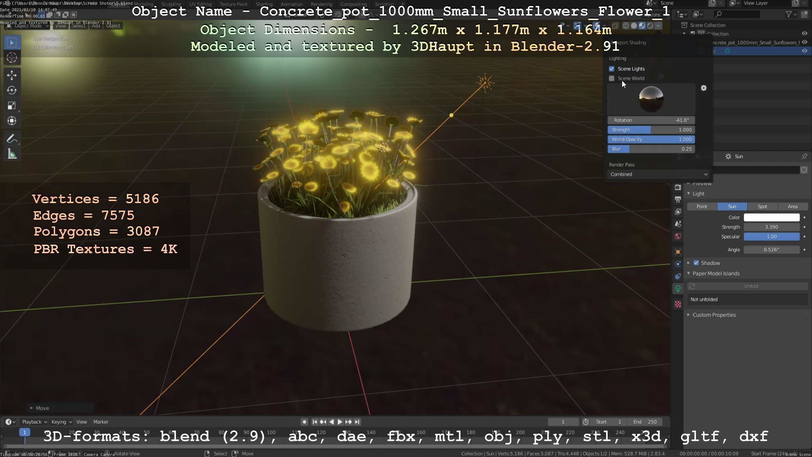Screen dimensions: 812x457
Task: Open Object Constraints properties icon
Action: [x=678, y=276]
